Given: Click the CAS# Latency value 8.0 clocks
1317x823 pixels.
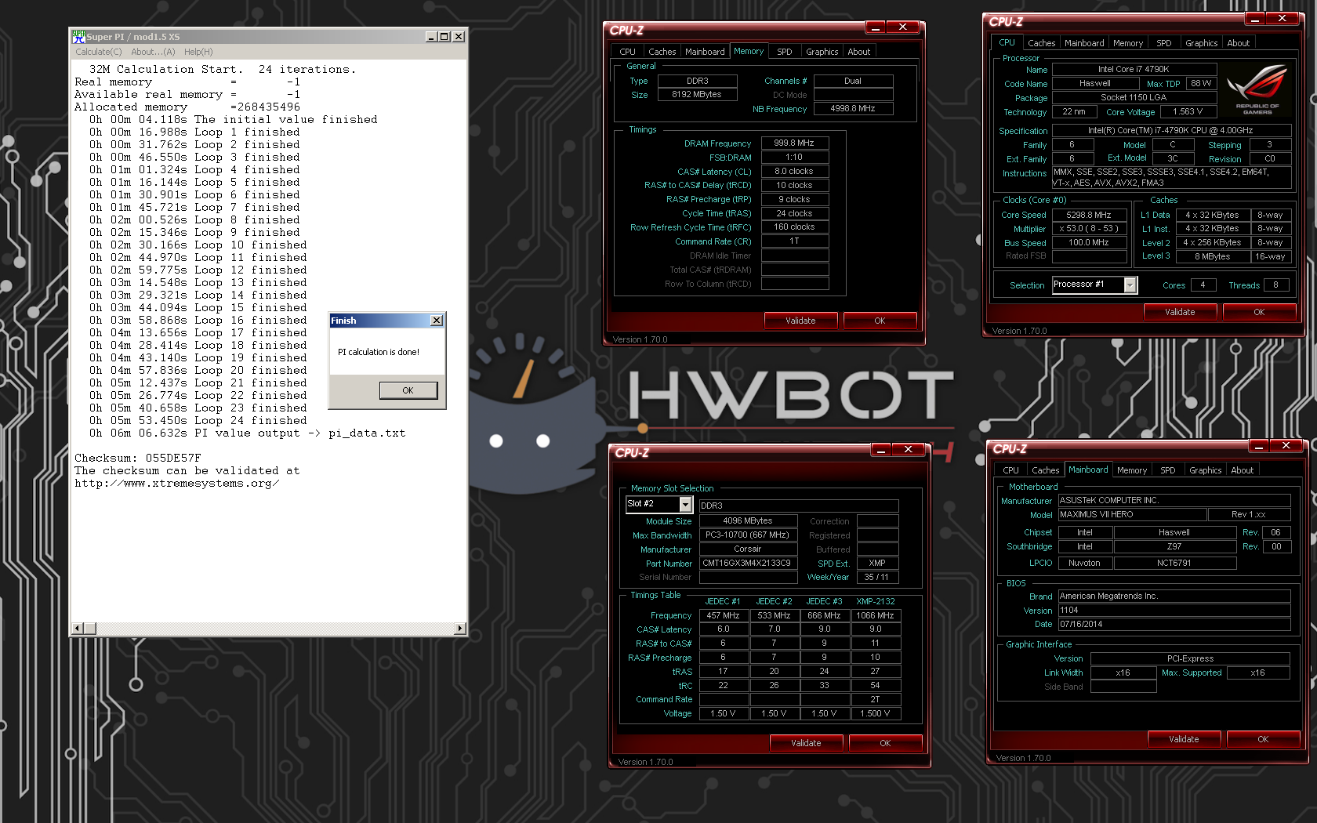Looking at the screenshot, I should 795,172.
